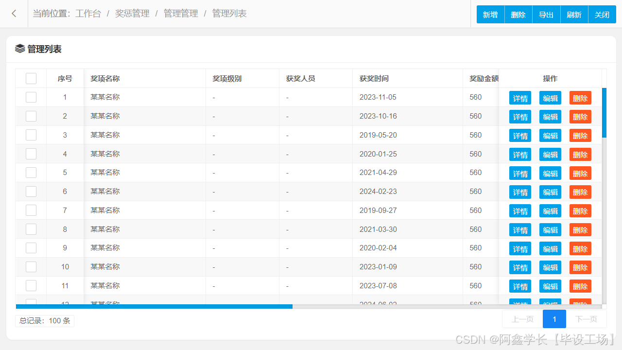
Task: Click the back arrow icon
Action: (x=14, y=14)
